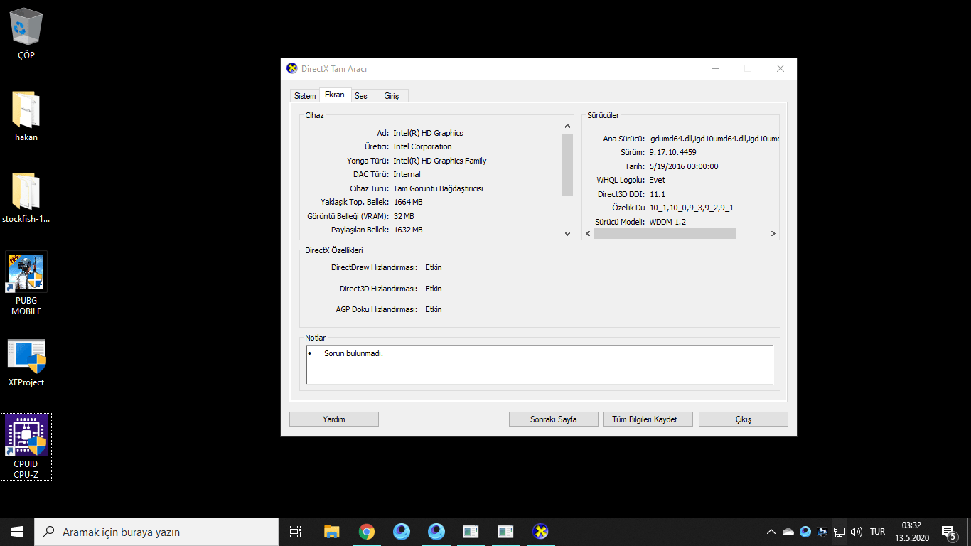The image size is (971, 546).
Task: Click the TUR language indicator
Action: (x=878, y=532)
